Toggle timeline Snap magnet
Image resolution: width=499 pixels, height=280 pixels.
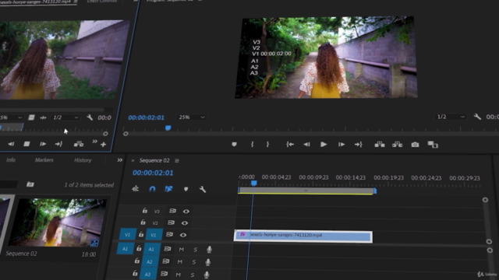(x=153, y=189)
